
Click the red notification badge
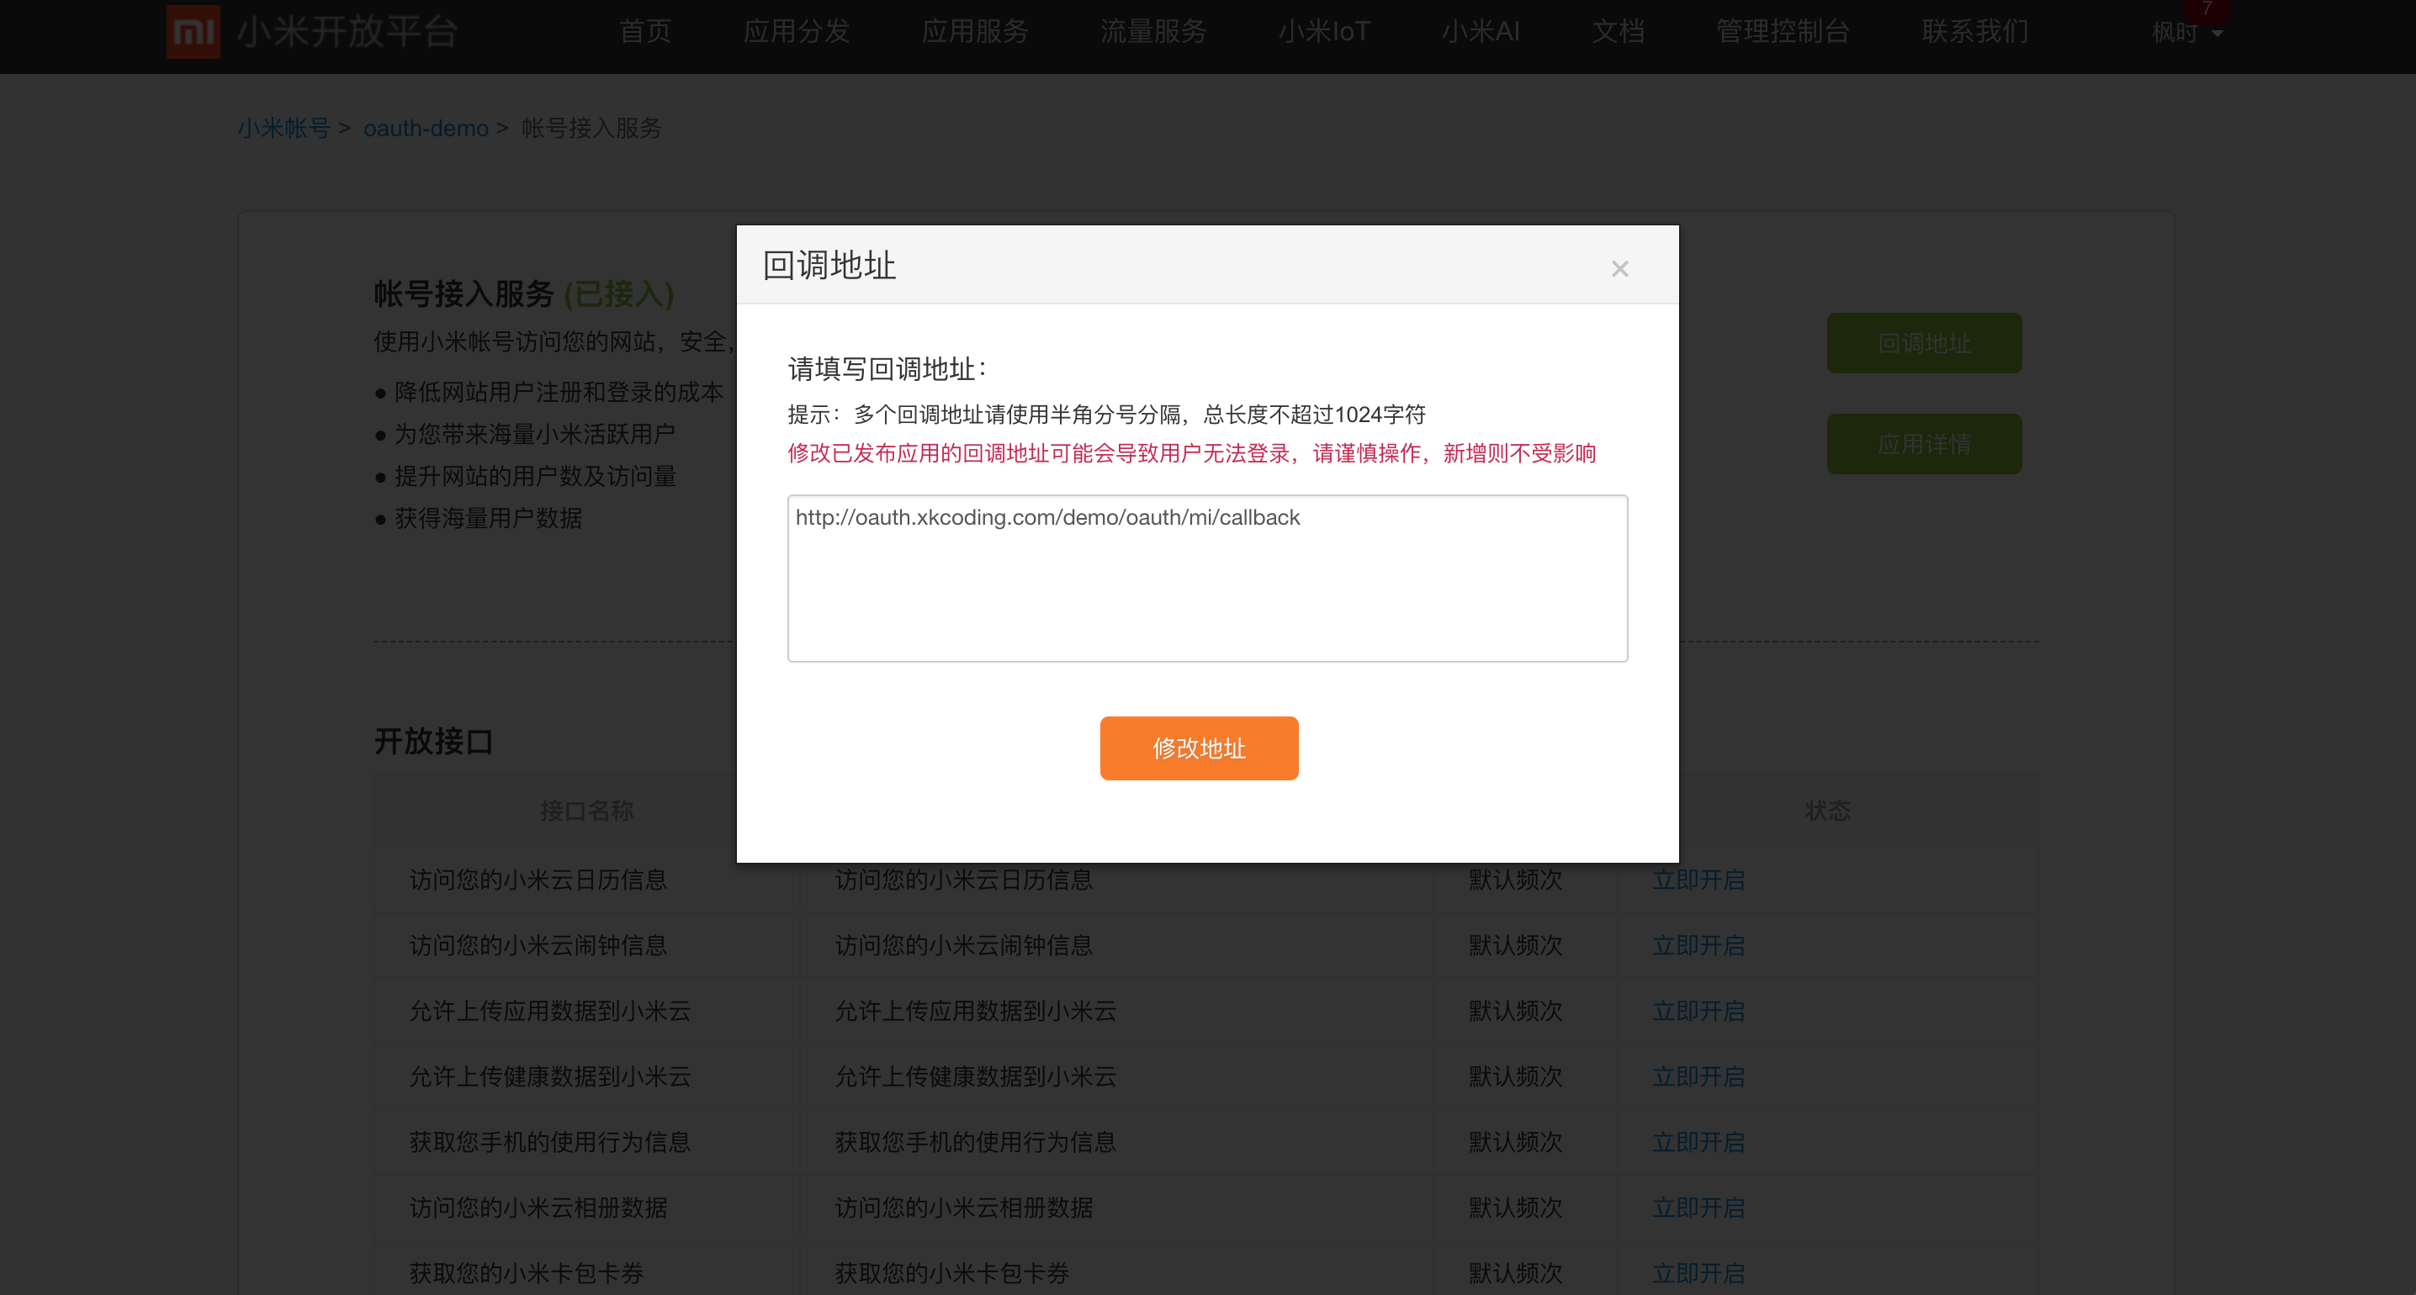click(x=2206, y=8)
